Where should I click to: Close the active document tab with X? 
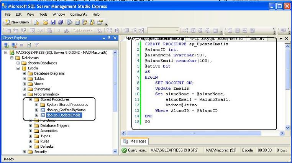coord(287,39)
